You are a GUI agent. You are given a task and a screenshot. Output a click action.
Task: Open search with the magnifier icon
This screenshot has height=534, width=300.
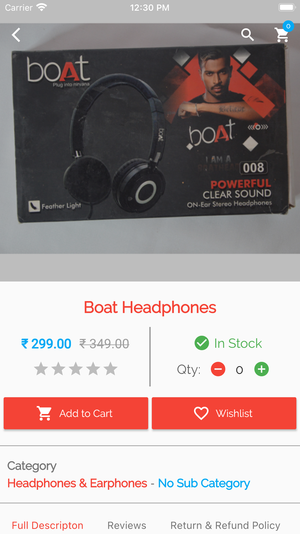(247, 35)
